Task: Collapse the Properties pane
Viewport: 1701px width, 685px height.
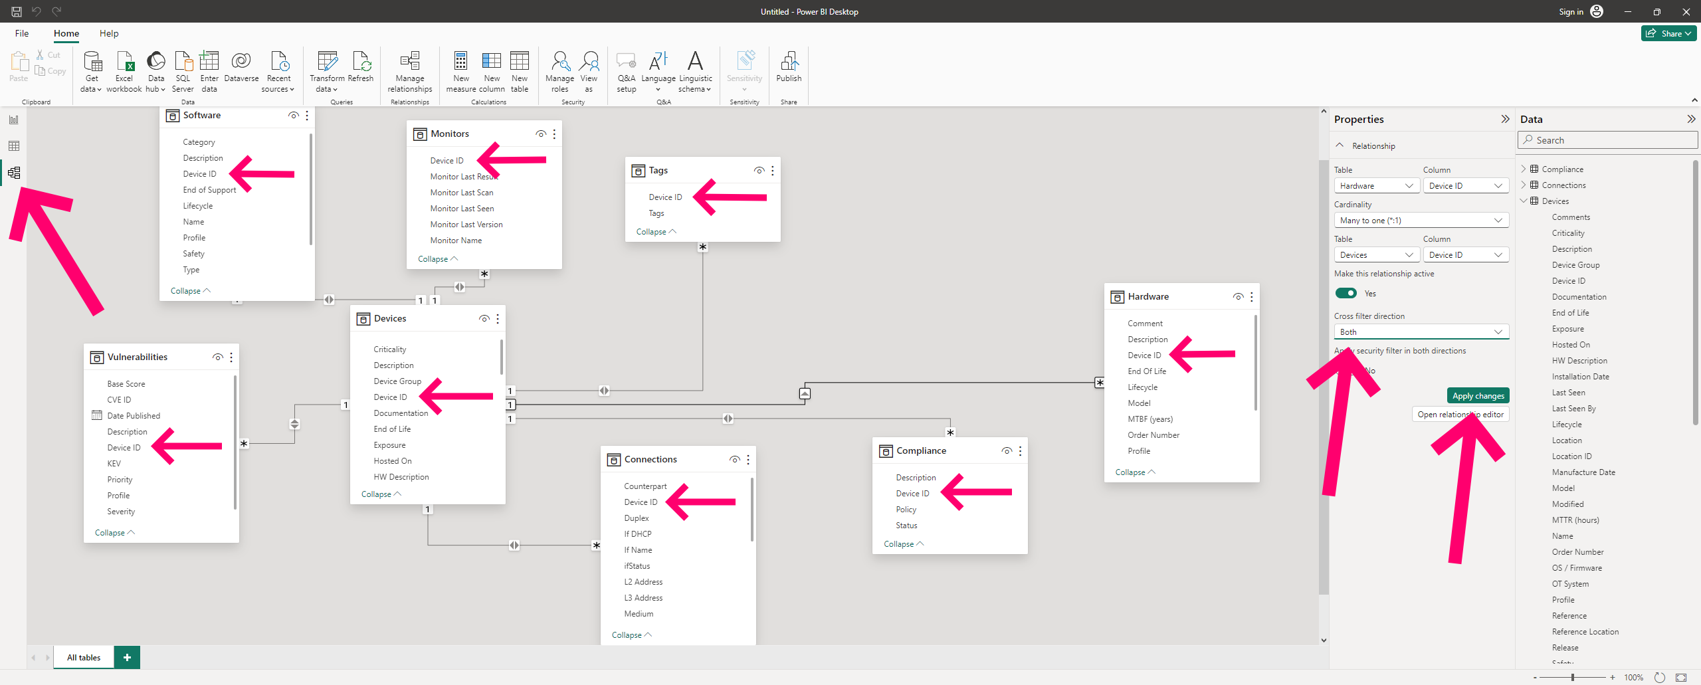Action: click(1505, 119)
